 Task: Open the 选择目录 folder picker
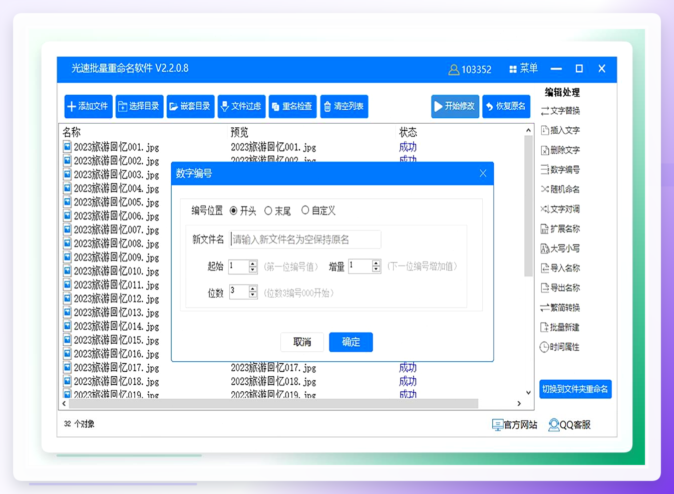pyautogui.click(x=139, y=106)
